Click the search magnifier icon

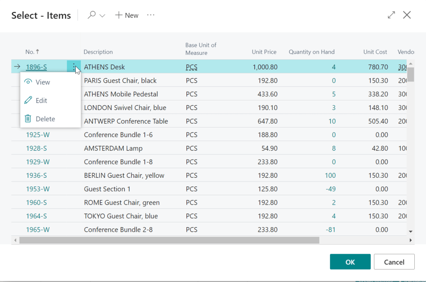coord(91,15)
